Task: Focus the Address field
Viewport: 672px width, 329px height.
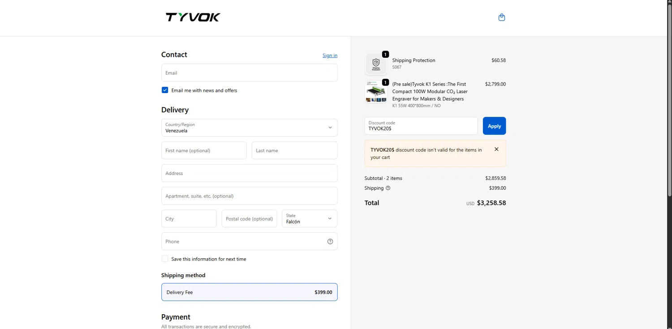Action: [x=249, y=173]
